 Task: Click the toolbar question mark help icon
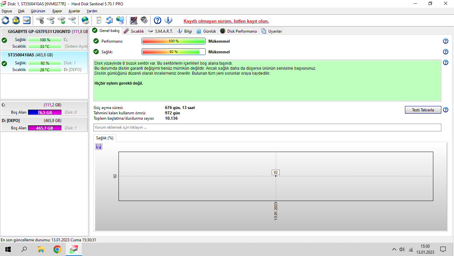158,20
